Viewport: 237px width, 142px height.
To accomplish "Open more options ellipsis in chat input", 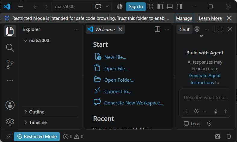I will (x=204, y=111).
